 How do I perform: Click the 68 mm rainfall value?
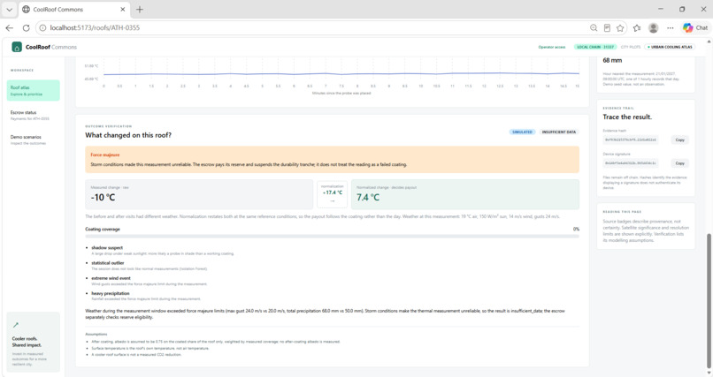612,60
